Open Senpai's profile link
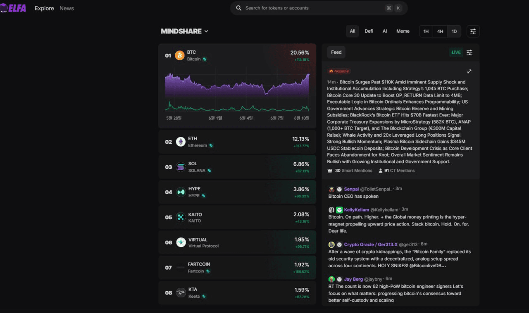The image size is (529, 313). pyautogui.click(x=352, y=189)
